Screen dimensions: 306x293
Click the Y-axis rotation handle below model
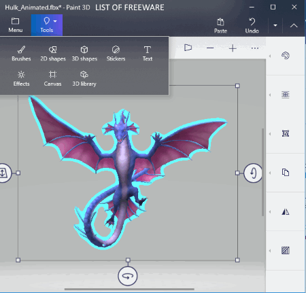(x=128, y=276)
